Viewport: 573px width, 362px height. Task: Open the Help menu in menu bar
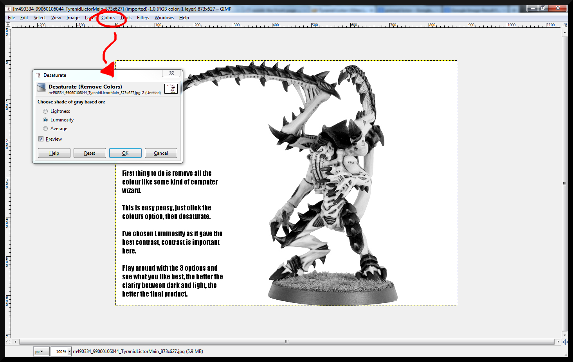pyautogui.click(x=184, y=18)
